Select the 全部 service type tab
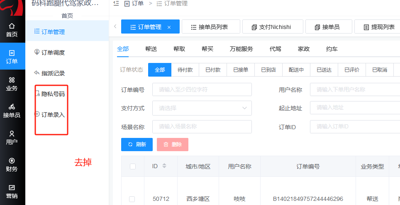400x205 pixels. click(123, 49)
